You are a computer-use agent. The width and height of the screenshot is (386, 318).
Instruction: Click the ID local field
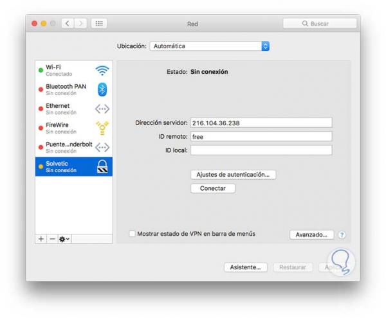(x=261, y=150)
